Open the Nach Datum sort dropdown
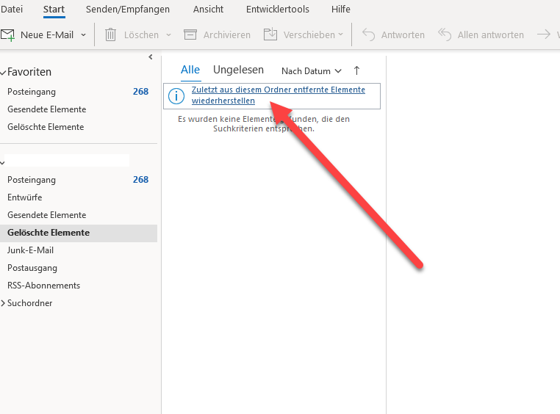Image resolution: width=560 pixels, height=414 pixels. coord(312,71)
